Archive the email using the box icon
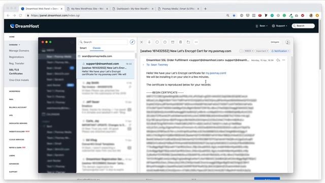This screenshot has width=325, height=183. tap(173, 42)
